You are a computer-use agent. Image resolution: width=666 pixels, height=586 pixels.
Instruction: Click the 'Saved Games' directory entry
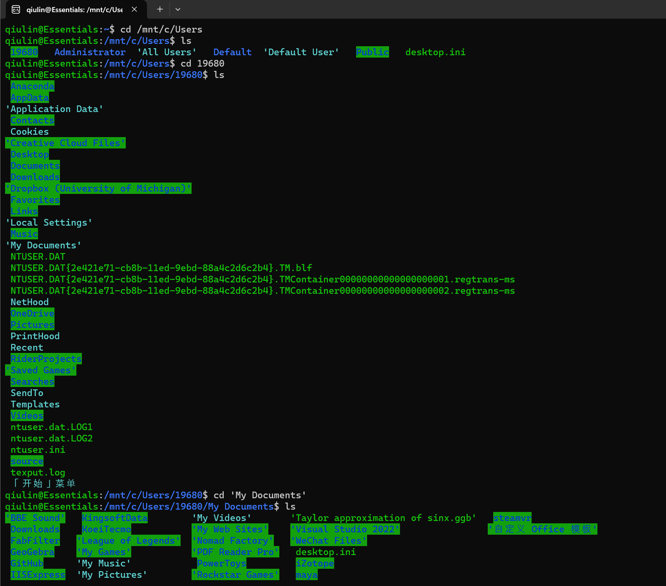point(40,370)
